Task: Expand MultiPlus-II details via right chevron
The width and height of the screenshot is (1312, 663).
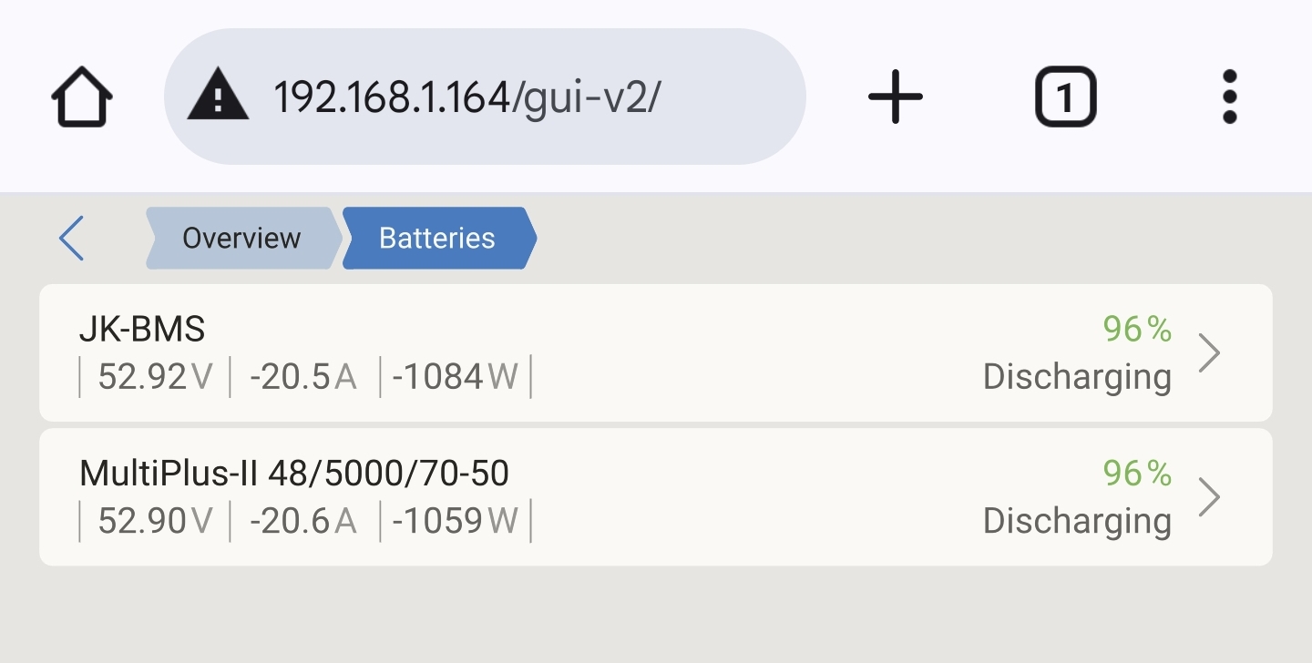Action: (1209, 498)
